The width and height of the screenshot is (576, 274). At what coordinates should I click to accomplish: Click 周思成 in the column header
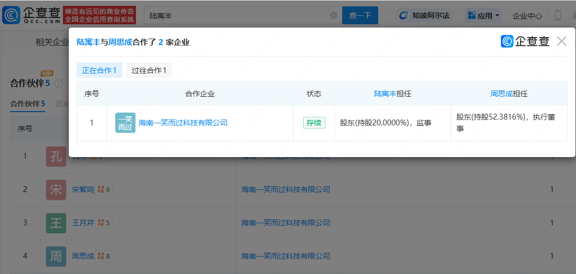pyautogui.click(x=501, y=94)
